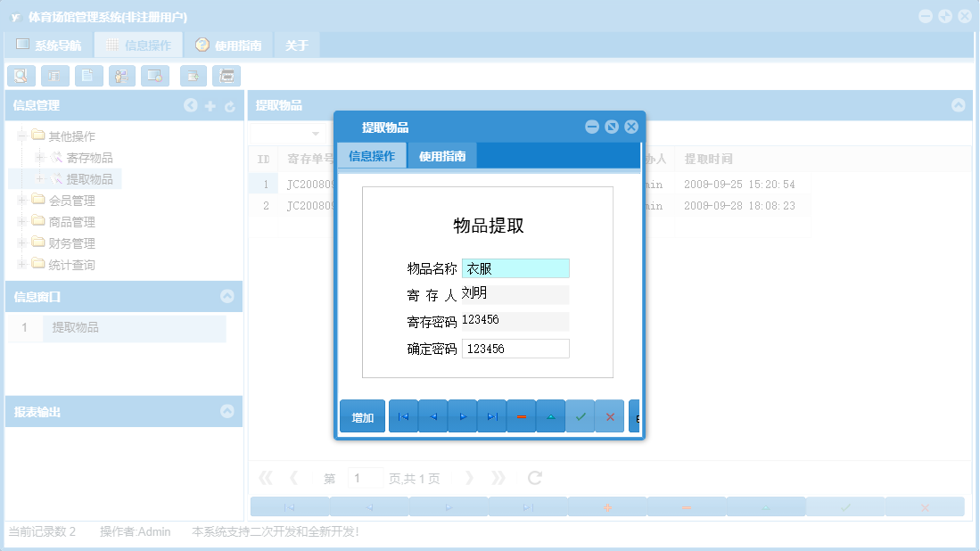
Task: Confirm the record with the green check button
Action: click(x=581, y=416)
